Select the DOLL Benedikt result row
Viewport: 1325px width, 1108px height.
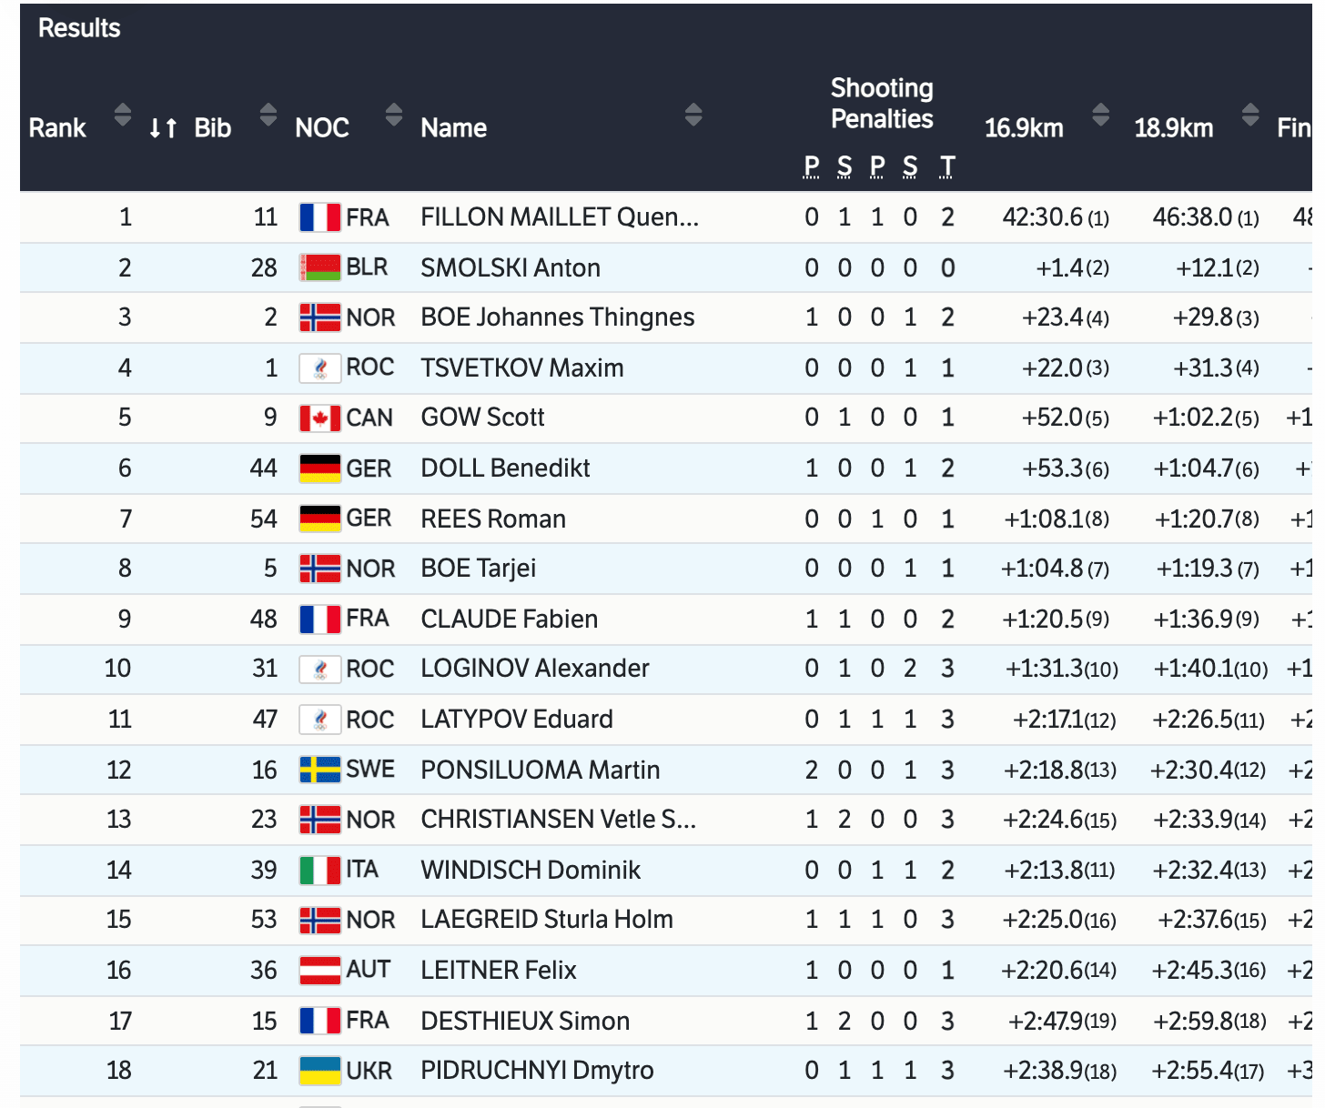(505, 468)
